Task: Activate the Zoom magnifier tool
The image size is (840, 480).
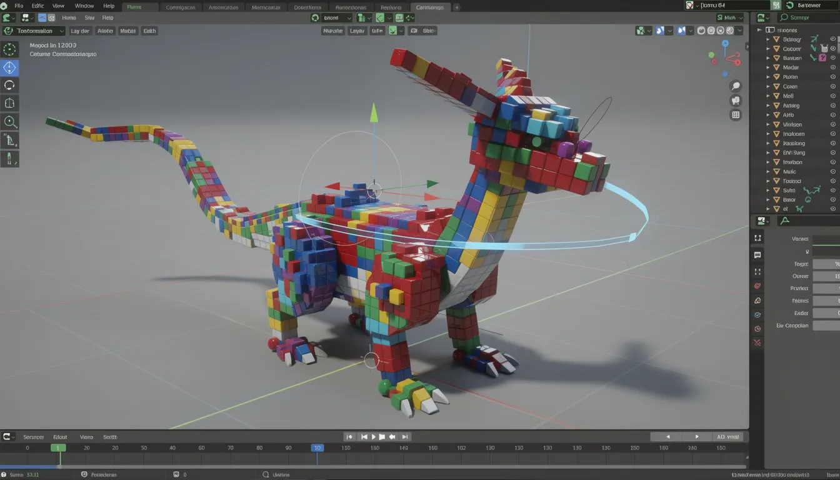Action: [x=9, y=122]
